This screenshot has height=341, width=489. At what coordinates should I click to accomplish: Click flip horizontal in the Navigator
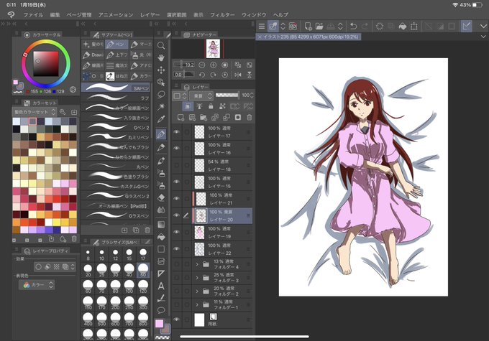[x=237, y=75]
